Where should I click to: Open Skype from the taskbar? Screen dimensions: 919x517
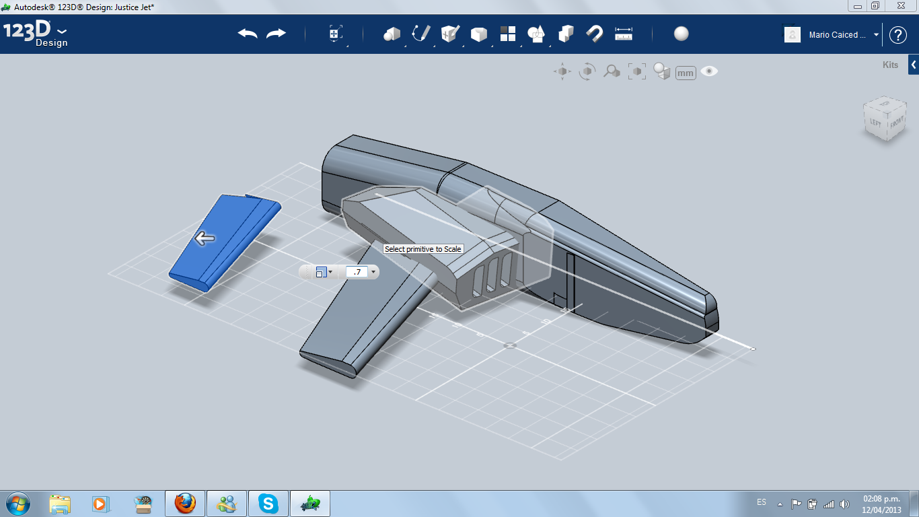(x=268, y=504)
